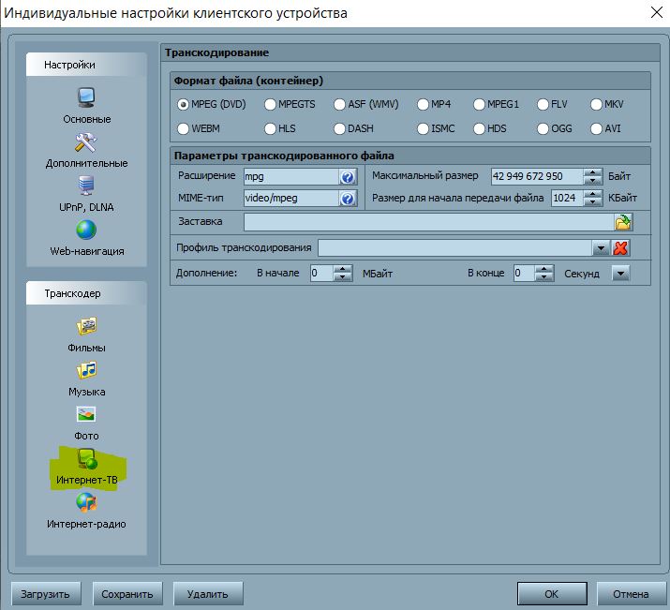Image resolution: width=670 pixels, height=610 pixels.
Task: Choose MP4 as the file format
Action: point(423,104)
